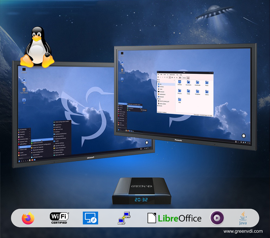
Task: Click the LibreOffice logo
Action: point(174,218)
